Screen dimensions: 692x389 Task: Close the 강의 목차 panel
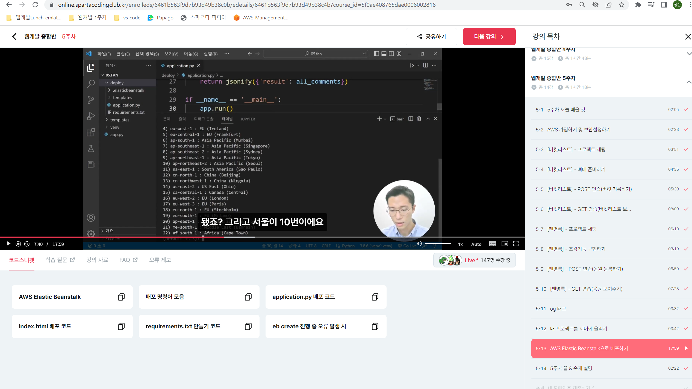688,37
